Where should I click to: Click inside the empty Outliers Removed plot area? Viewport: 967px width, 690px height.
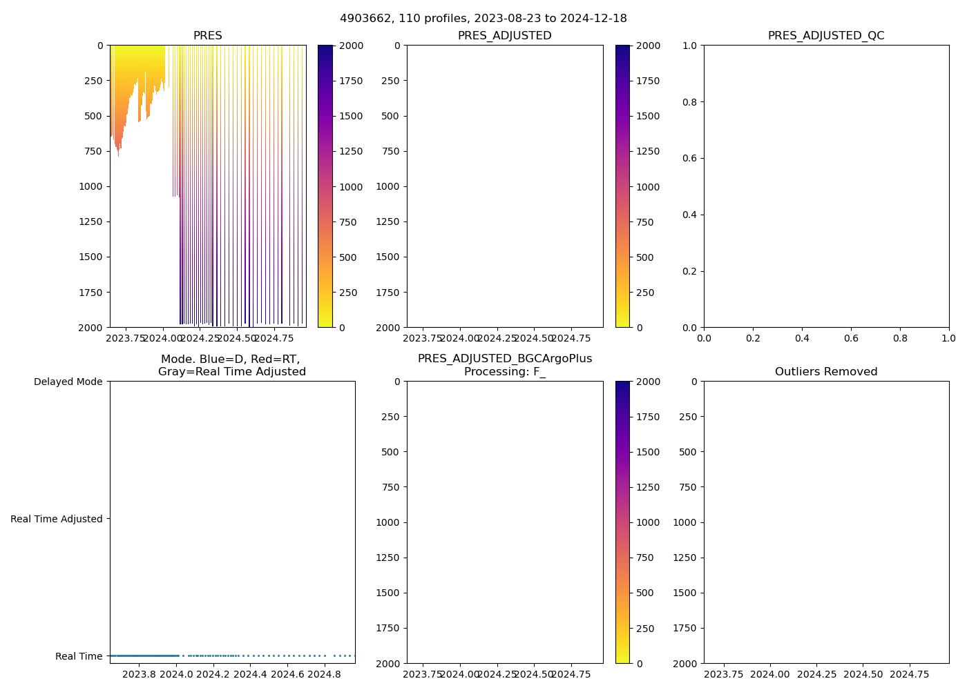pyautogui.click(x=826, y=522)
